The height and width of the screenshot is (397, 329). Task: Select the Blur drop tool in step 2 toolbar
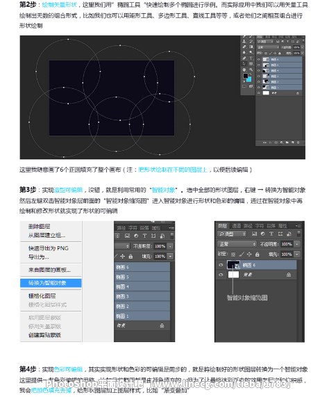click(244, 52)
